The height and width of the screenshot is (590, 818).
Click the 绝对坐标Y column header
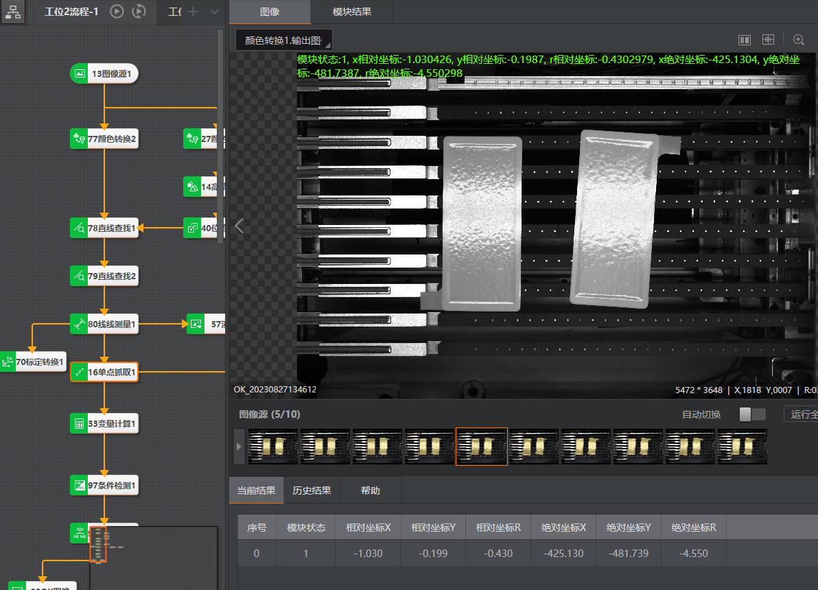pyautogui.click(x=629, y=528)
